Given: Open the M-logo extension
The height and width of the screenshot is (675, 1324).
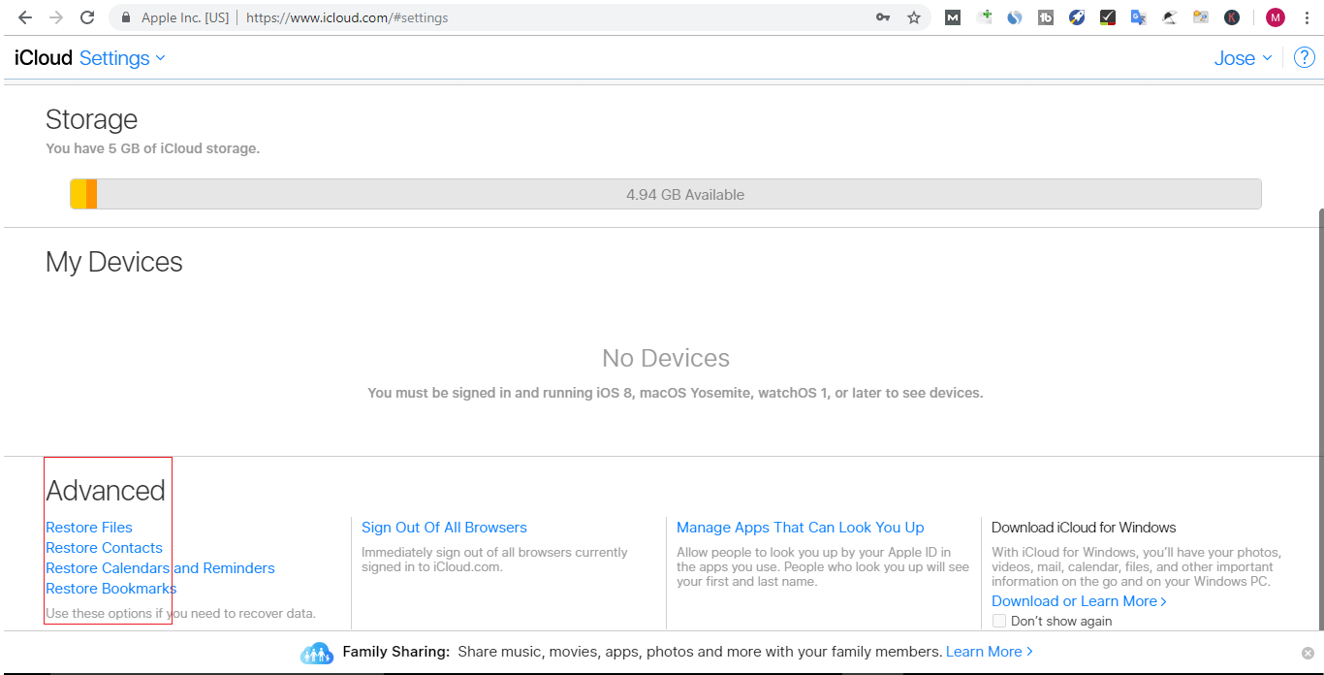Looking at the screenshot, I should pos(953,17).
